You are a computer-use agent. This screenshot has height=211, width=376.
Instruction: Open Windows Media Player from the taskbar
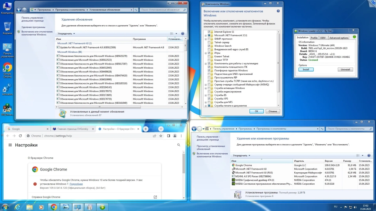pyautogui.click(x=41, y=207)
